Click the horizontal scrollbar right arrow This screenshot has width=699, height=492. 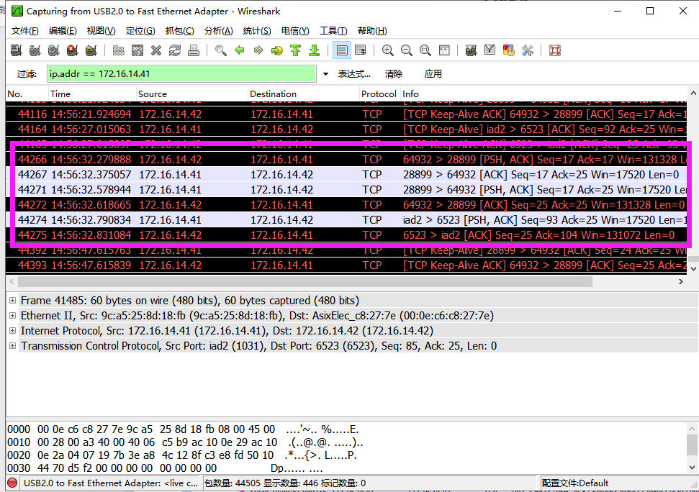681,281
